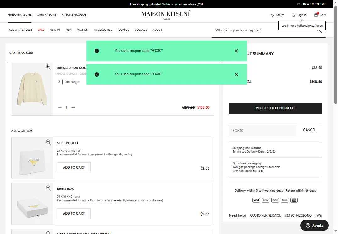This screenshot has height=234, width=338.
Task: Click the +33 phone number link
Action: pyautogui.click(x=298, y=215)
